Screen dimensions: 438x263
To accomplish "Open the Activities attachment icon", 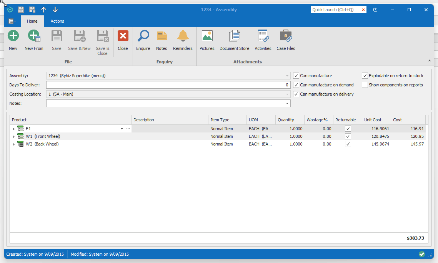I will coord(263,36).
